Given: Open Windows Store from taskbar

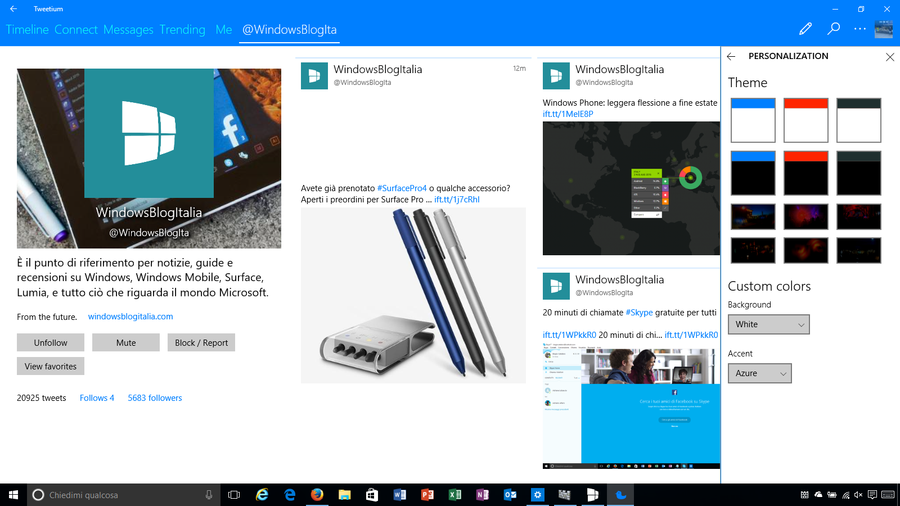Looking at the screenshot, I should click(x=372, y=495).
